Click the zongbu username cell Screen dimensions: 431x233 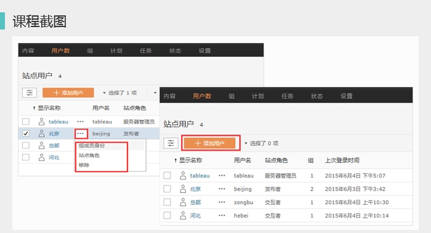244,202
